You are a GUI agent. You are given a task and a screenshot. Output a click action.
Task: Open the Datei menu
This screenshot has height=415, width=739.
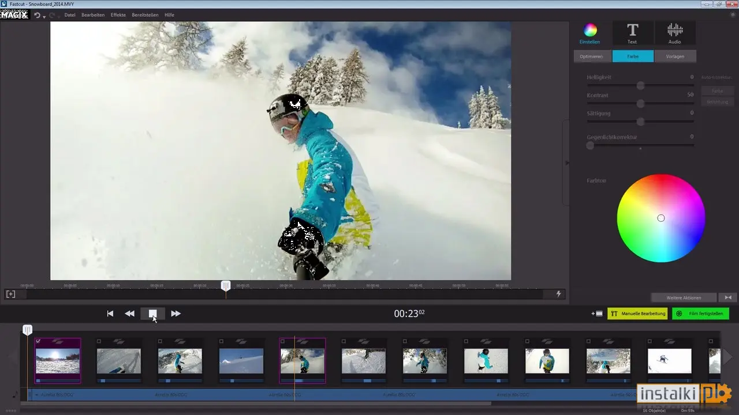[x=70, y=15]
